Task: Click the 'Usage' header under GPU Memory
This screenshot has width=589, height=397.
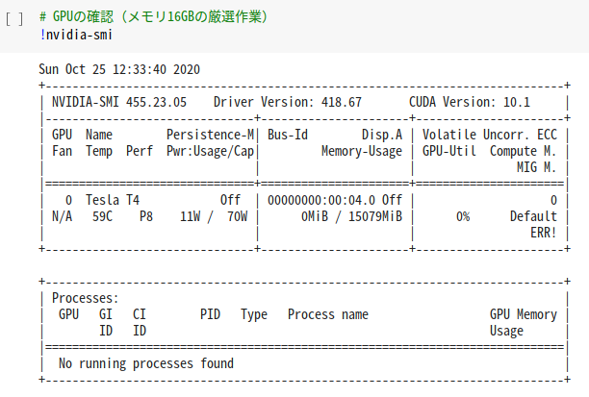Action: pos(506,331)
